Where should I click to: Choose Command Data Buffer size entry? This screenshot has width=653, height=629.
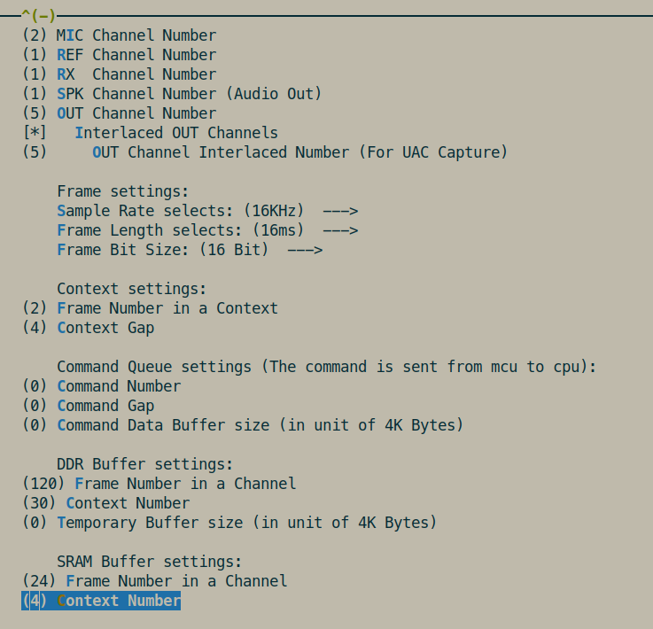point(243,425)
